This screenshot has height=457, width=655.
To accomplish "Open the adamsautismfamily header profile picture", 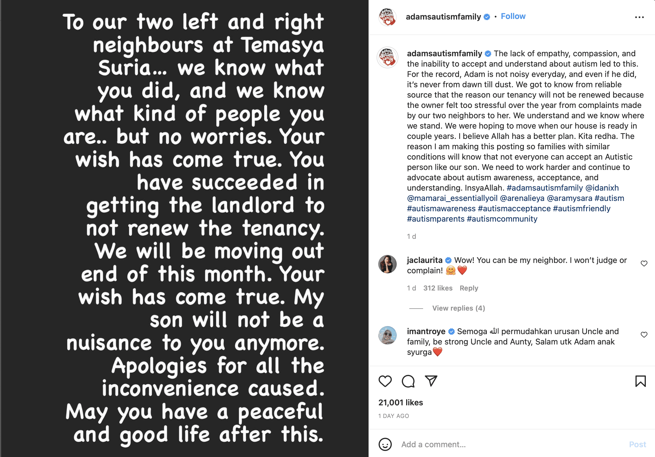I will [x=387, y=17].
